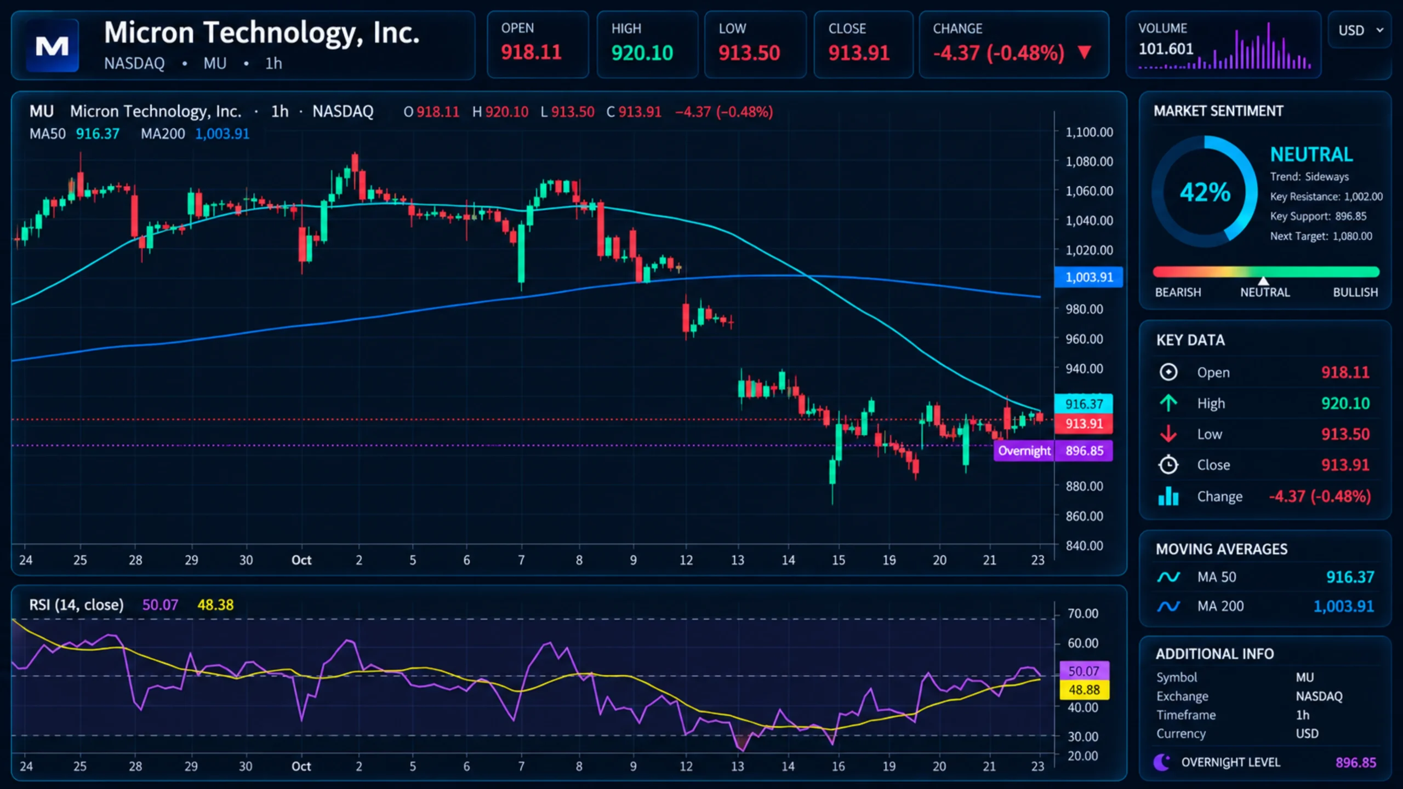Click the red change down-triangle indicator
1403x789 pixels.
point(1084,53)
